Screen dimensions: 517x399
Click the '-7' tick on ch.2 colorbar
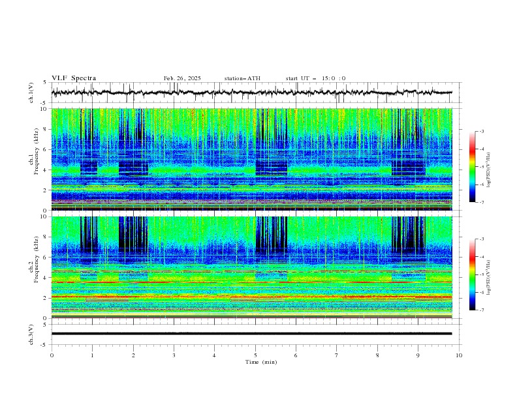pos(482,310)
